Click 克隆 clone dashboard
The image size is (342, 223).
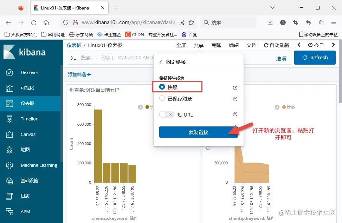pos(216,46)
